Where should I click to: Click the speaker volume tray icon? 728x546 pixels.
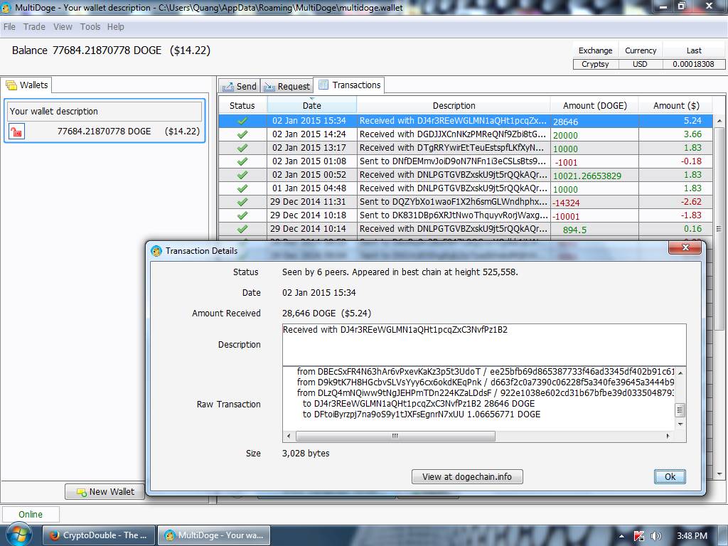point(655,536)
